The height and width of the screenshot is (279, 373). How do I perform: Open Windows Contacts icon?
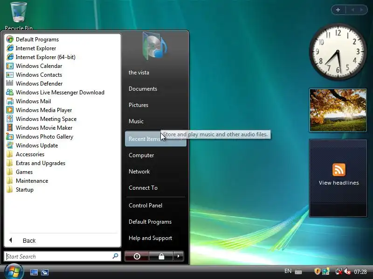[x=10, y=75]
